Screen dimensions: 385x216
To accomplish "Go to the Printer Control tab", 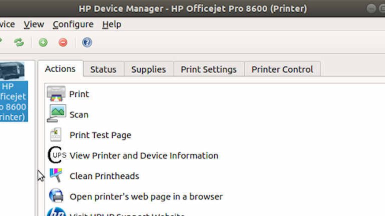I will point(282,69).
